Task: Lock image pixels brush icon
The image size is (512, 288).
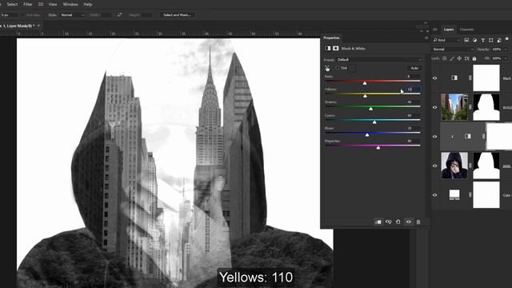Action: point(452,58)
